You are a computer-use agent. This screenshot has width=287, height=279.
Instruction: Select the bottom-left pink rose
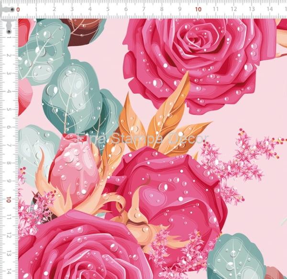pos(81,249)
